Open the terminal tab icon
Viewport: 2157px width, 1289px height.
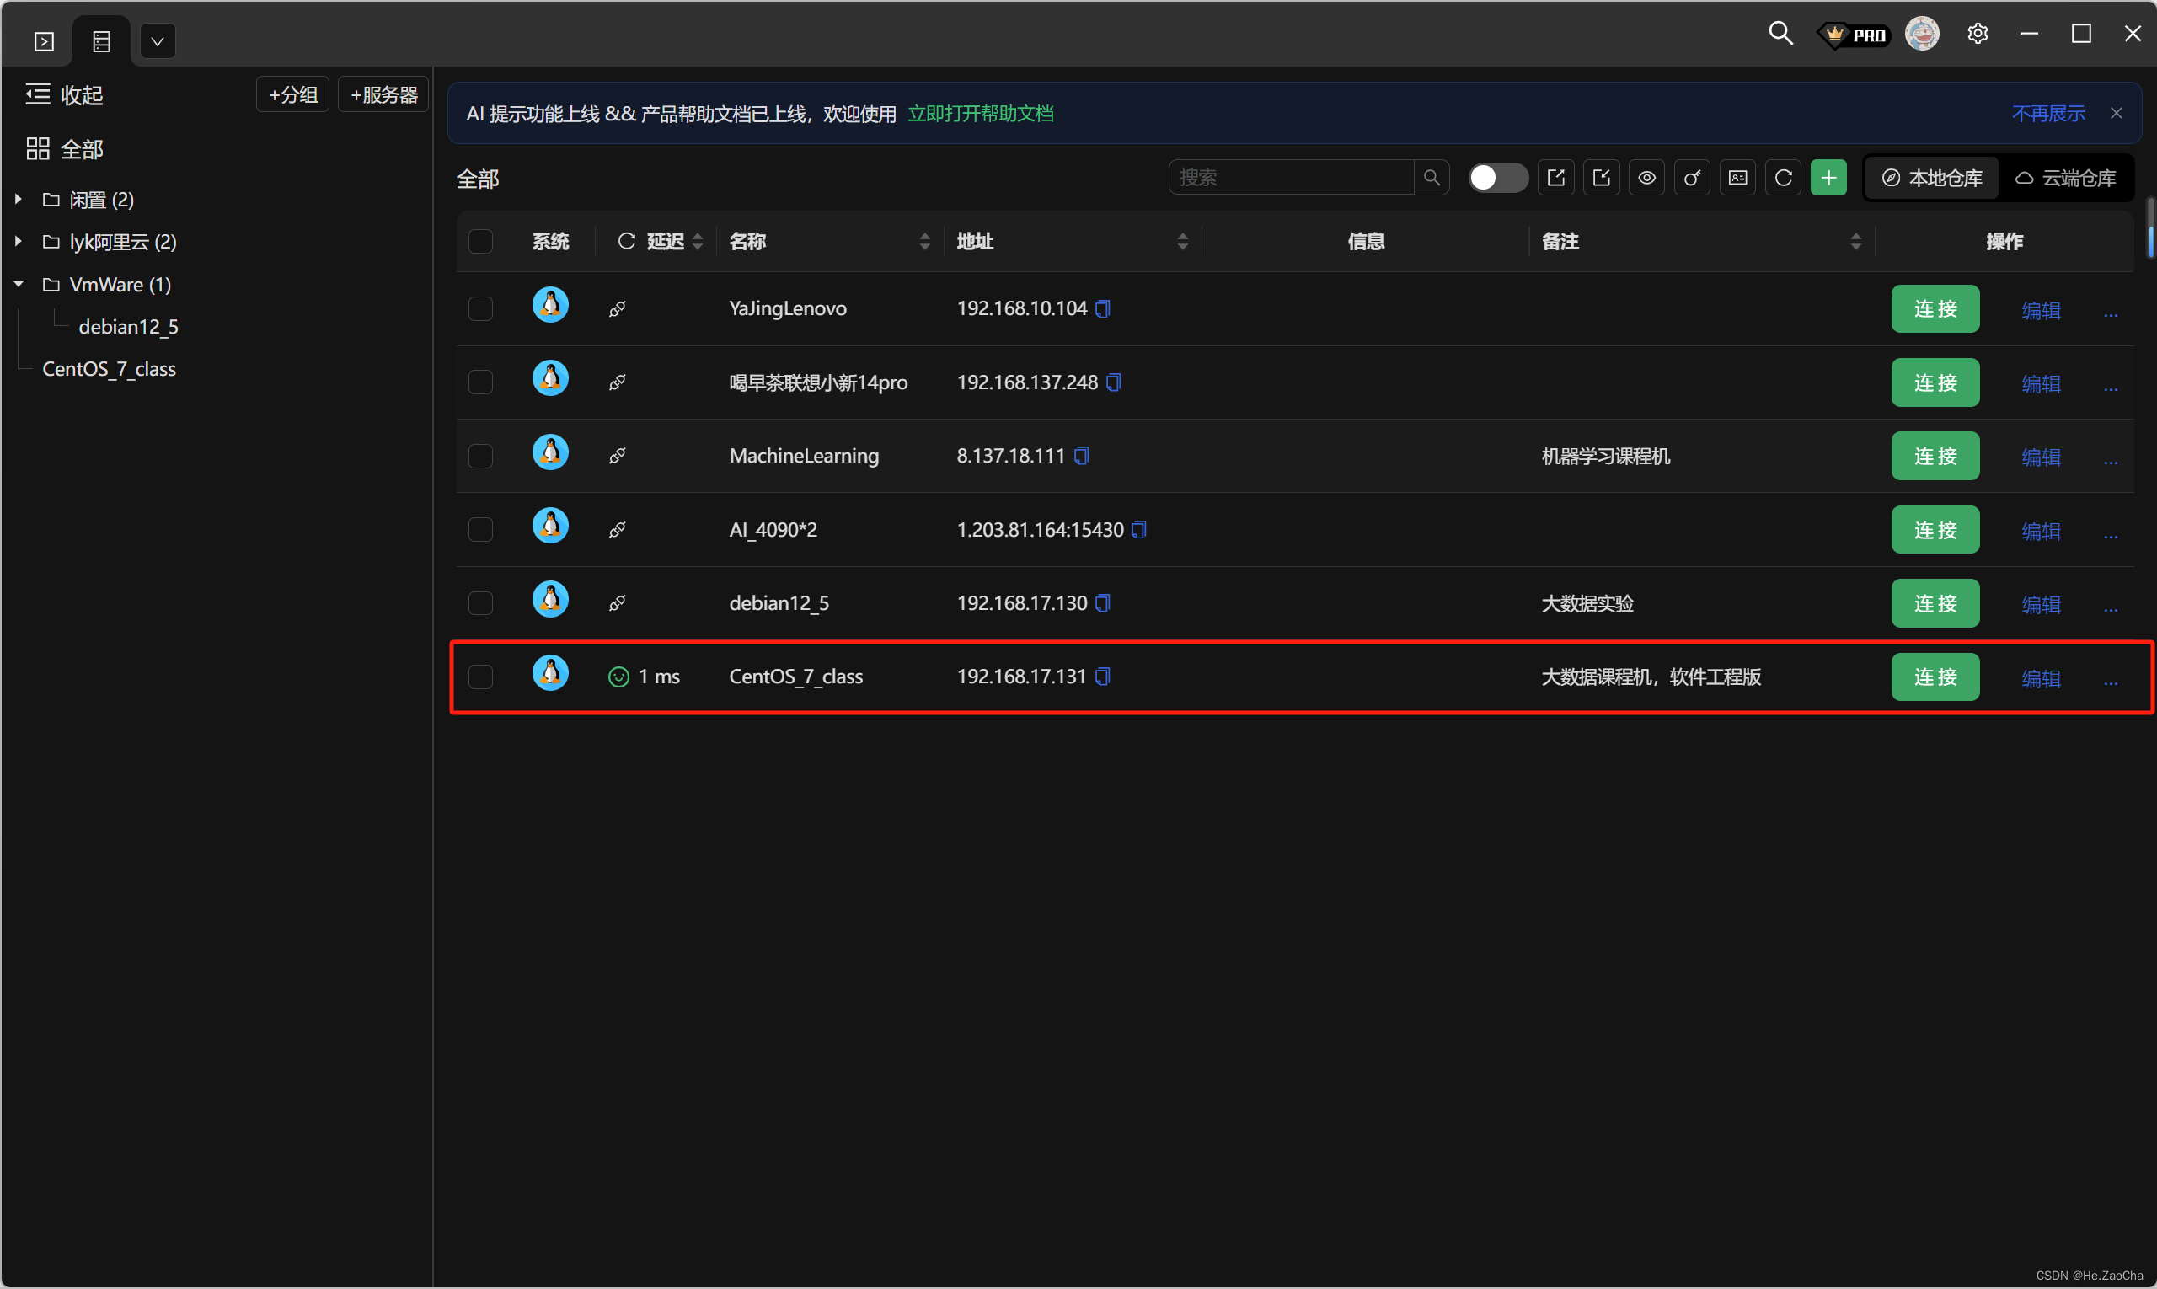click(x=44, y=40)
